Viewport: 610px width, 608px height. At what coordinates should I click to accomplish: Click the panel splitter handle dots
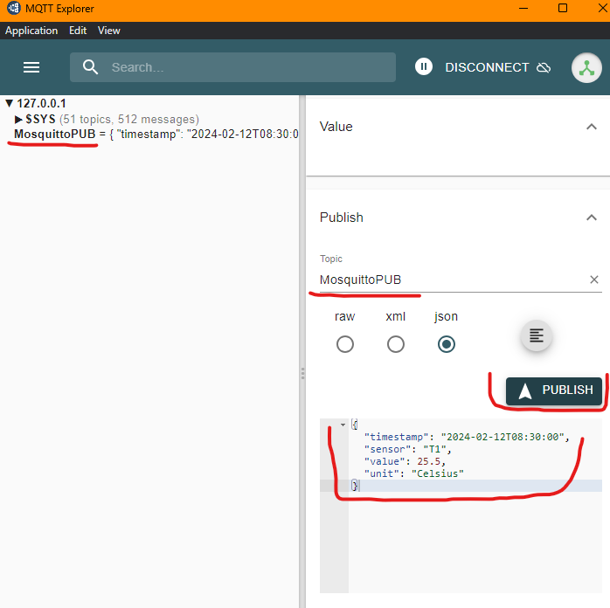[x=302, y=373]
